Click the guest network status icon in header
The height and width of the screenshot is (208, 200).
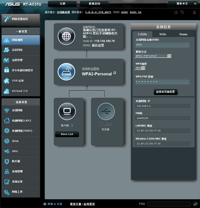(176, 12)
